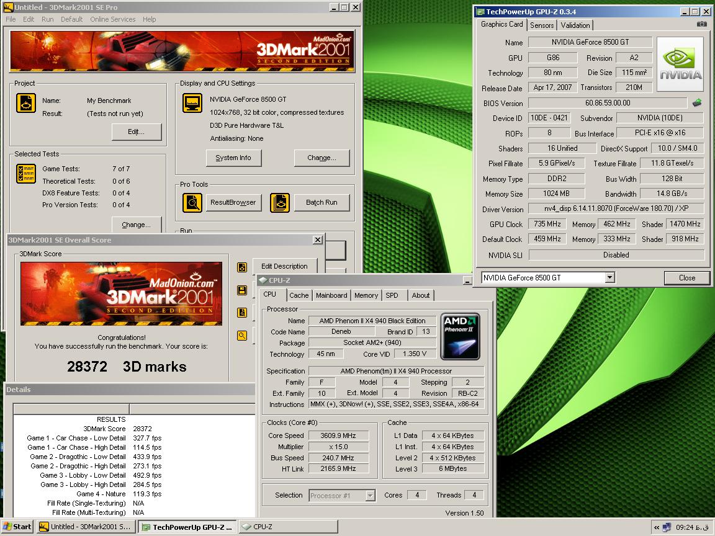Switch to the Mainboard tab in CPU-Z
The height and width of the screenshot is (536, 715).
331,295
